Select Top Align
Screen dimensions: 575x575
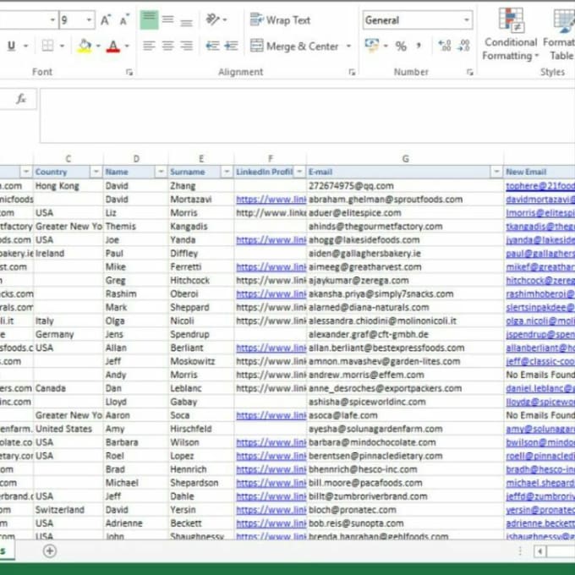[x=150, y=19]
